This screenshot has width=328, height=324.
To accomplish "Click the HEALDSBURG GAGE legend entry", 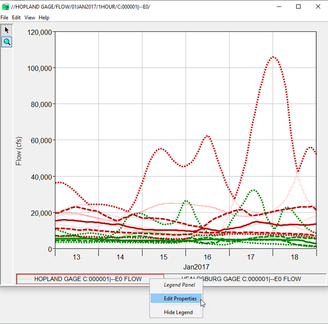I will [241, 279].
